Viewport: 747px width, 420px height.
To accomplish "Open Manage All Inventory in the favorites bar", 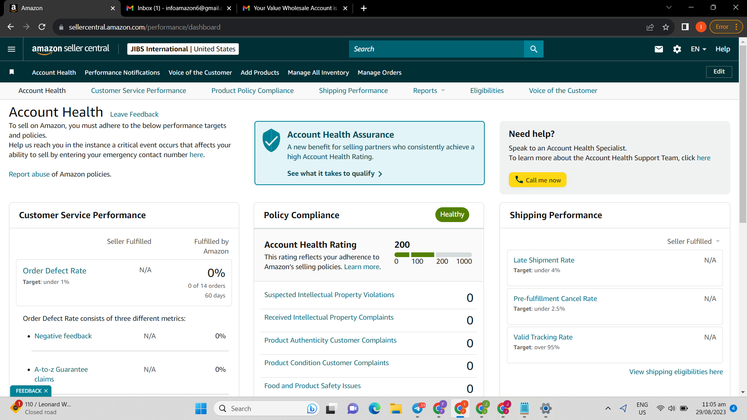I will point(318,72).
